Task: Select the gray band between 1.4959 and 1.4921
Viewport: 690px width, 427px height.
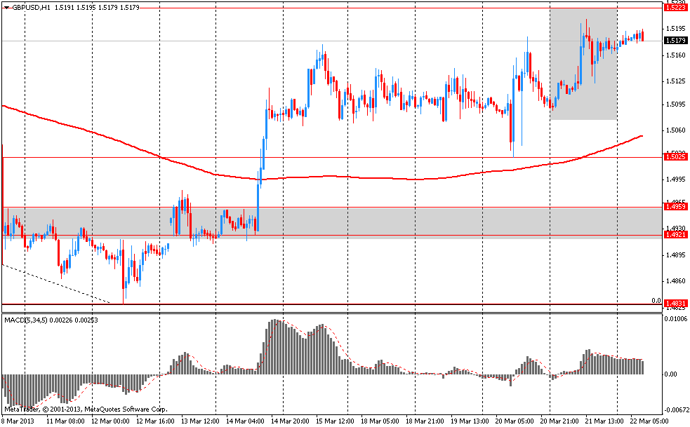Action: point(332,223)
